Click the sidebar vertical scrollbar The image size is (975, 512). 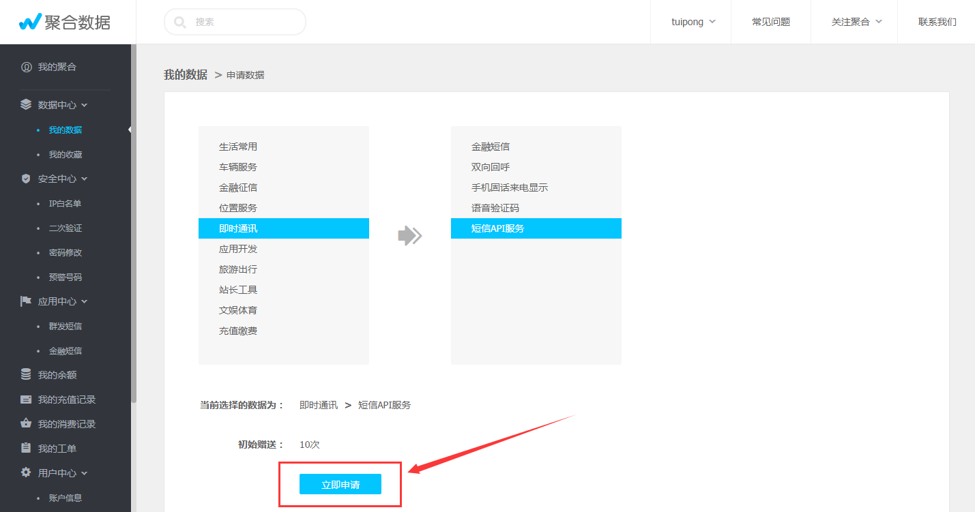[x=134, y=225]
